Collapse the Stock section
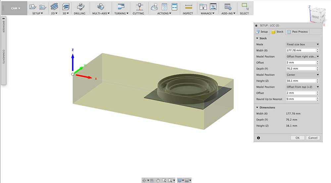 click(x=257, y=38)
